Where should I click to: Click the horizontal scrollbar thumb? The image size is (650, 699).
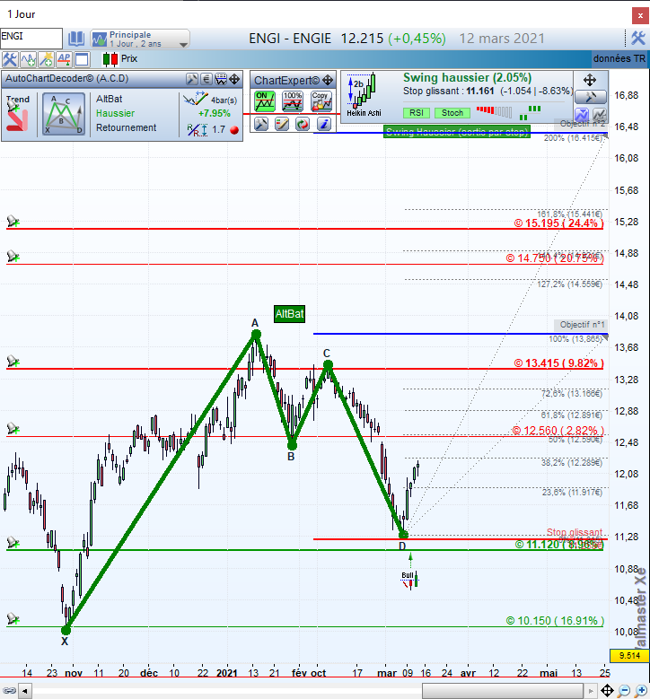[x=503, y=692]
